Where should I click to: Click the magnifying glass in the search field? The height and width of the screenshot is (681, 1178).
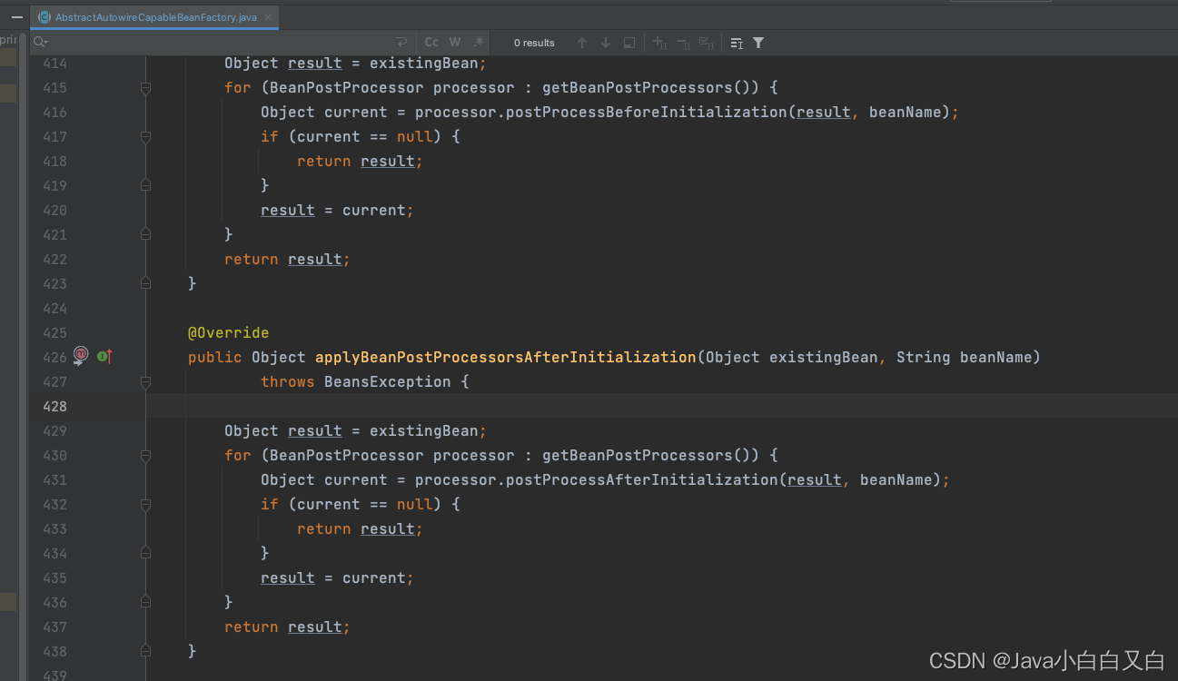(37, 41)
